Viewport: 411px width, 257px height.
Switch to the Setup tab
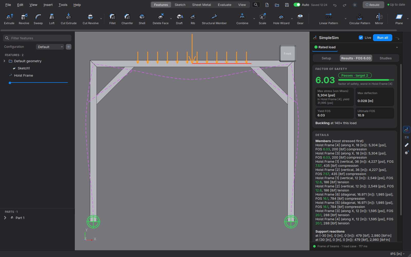326,58
